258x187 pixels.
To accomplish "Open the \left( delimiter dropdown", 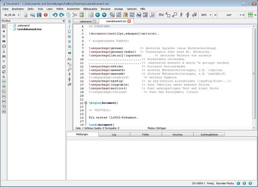I will (206, 15).
